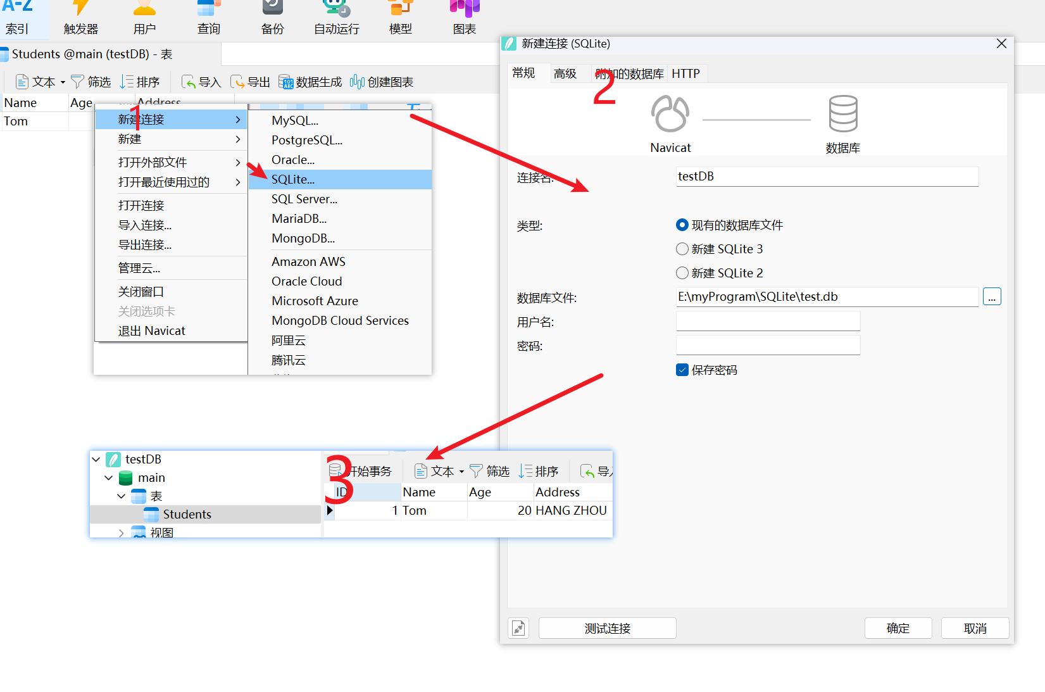Toggle the 保存密码 checkbox
Screen dimensions: 1045x692
[x=682, y=370]
